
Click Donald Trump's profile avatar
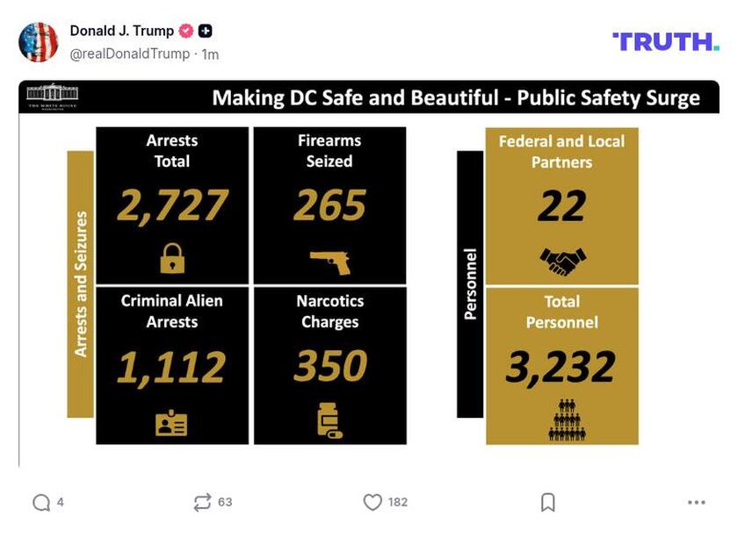39,39
